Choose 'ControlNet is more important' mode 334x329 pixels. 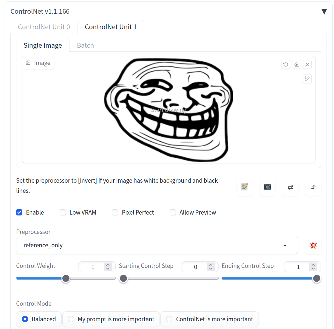tap(210, 319)
